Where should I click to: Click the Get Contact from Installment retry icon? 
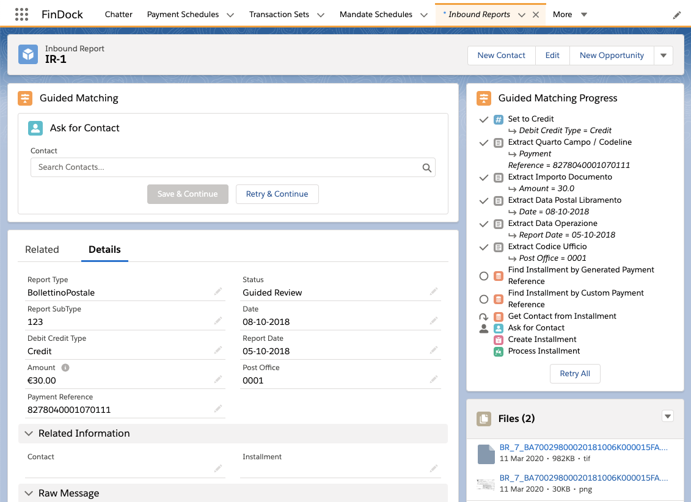(x=484, y=316)
